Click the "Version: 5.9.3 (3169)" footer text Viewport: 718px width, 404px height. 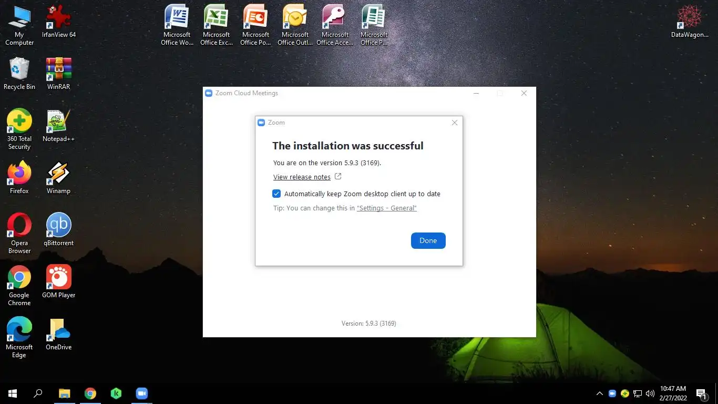pyautogui.click(x=369, y=324)
